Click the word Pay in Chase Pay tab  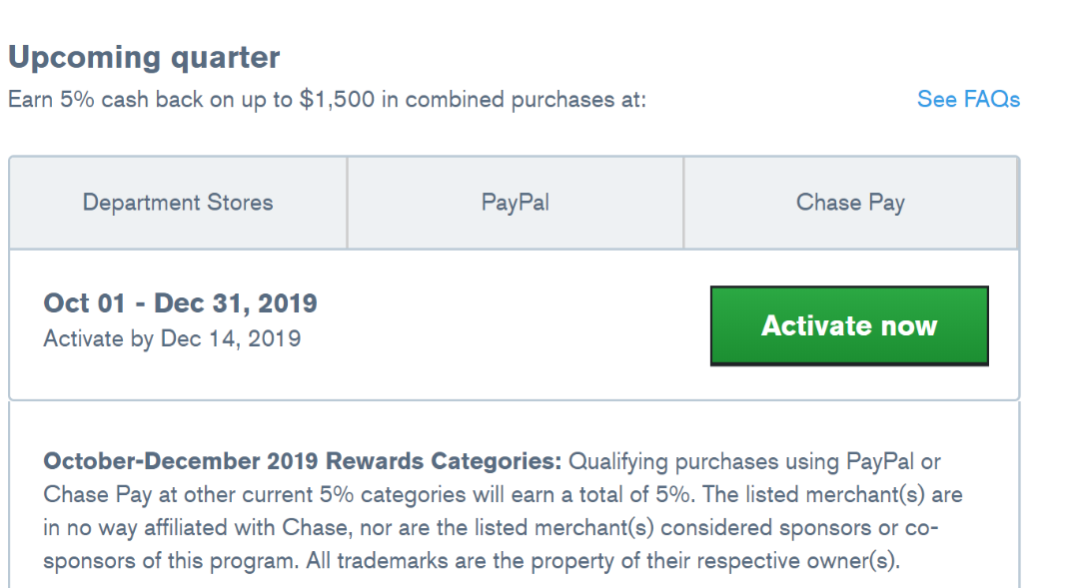pos(886,203)
